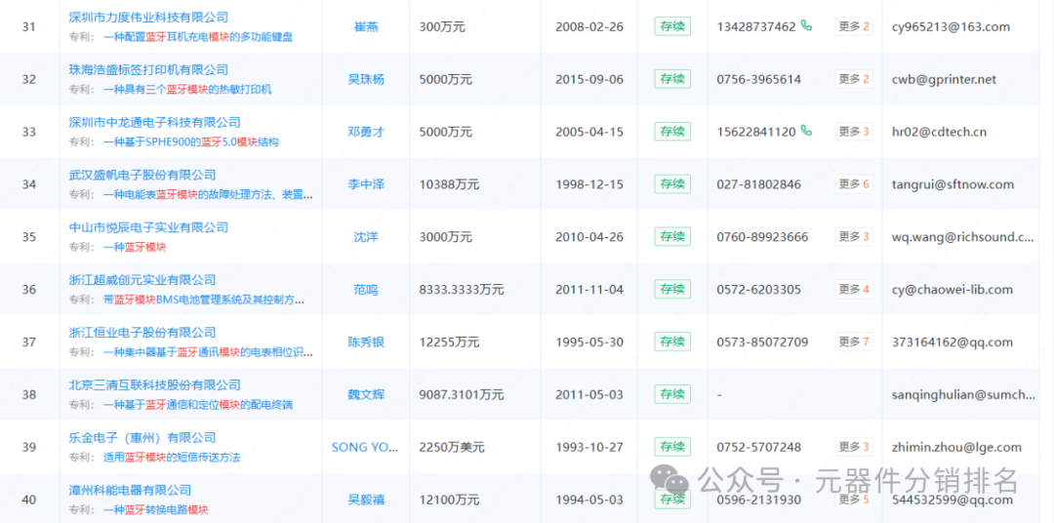Open company 中山市悦辰电子实业有限公司
Viewport: 1054px width, 523px height.
pos(148,227)
